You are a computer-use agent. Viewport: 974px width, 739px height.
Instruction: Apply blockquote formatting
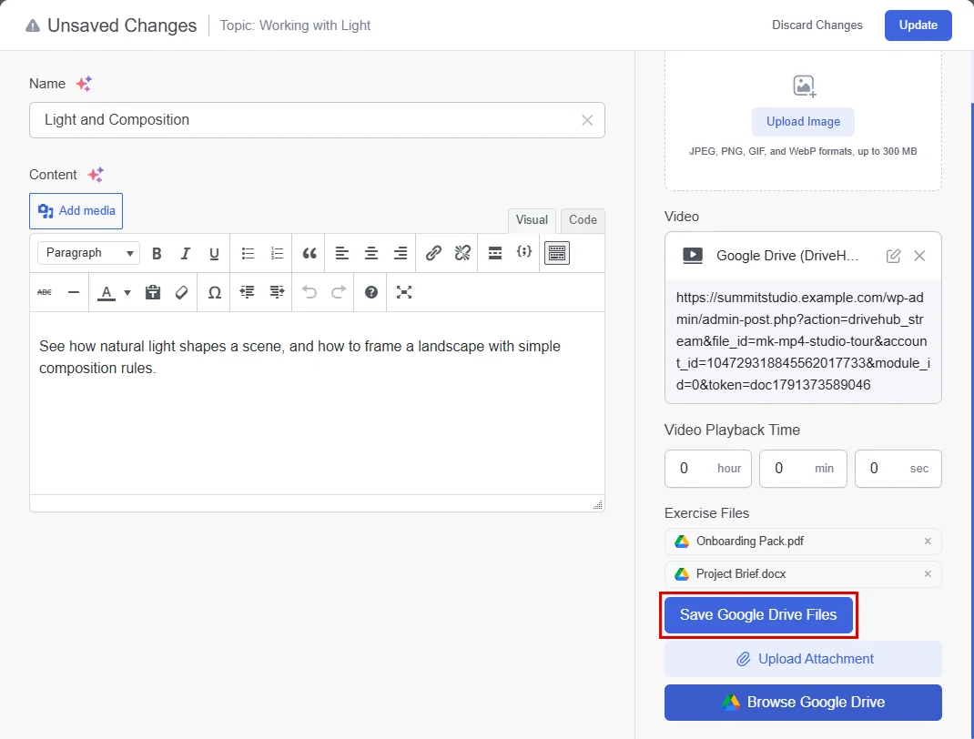(309, 253)
